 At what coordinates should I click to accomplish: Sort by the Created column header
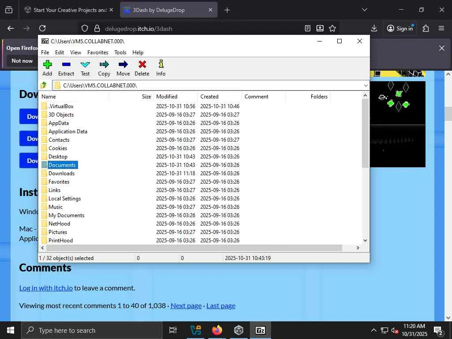(219, 97)
